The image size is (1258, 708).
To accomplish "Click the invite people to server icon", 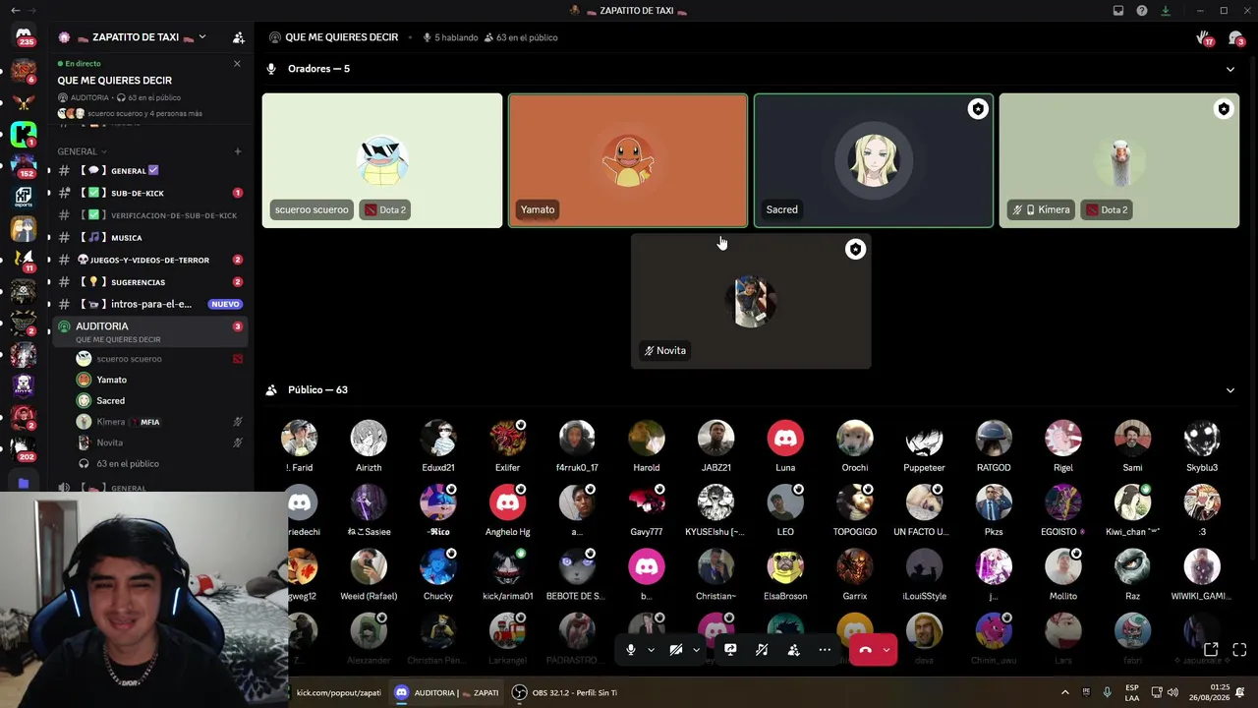I will pos(238,37).
